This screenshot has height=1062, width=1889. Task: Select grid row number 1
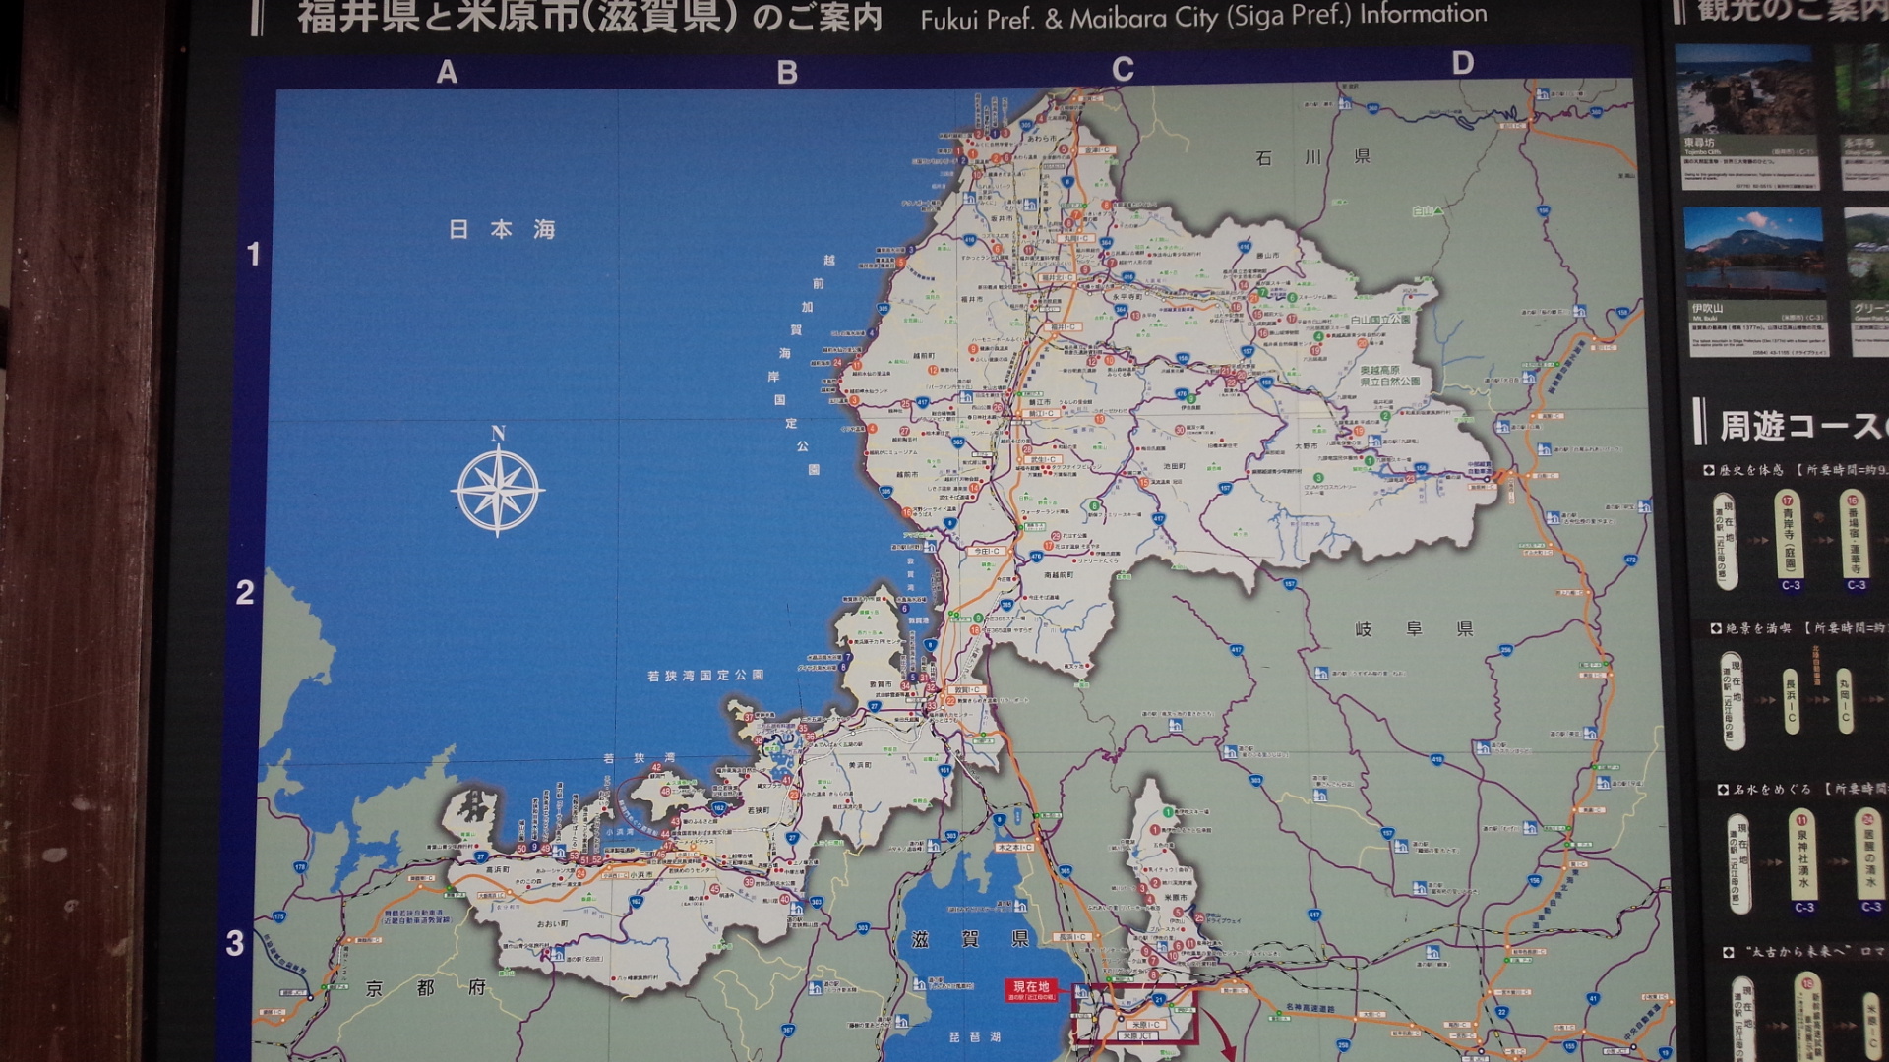coord(253,254)
